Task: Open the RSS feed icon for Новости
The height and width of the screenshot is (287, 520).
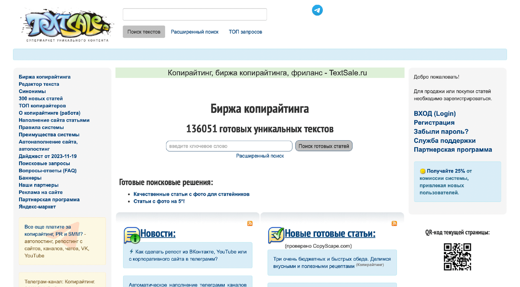Action: click(x=250, y=223)
